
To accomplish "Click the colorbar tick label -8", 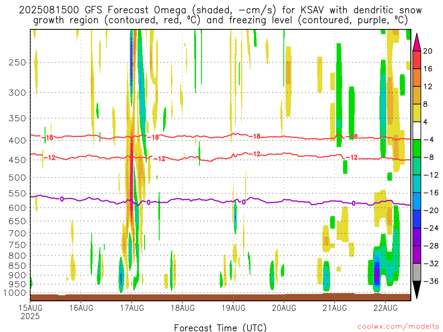I will click(428, 157).
